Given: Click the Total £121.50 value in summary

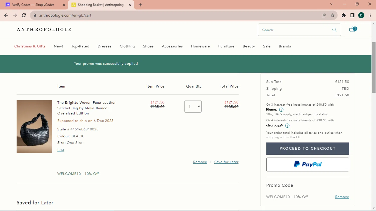Looking at the screenshot, I should point(342,95).
